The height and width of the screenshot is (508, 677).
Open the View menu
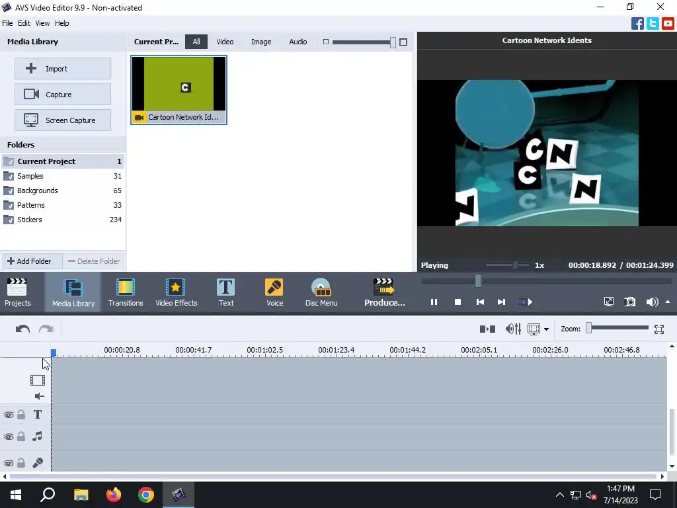coord(42,23)
